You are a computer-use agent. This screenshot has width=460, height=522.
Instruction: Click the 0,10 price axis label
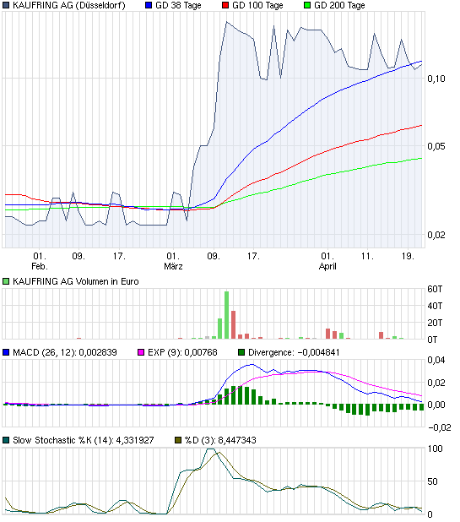(x=436, y=79)
